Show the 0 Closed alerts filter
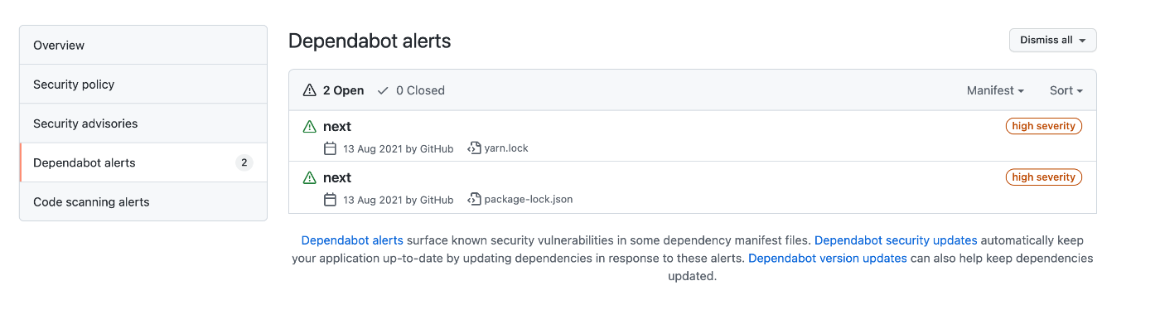Screen dimensions: 1160x310 [x=411, y=90]
